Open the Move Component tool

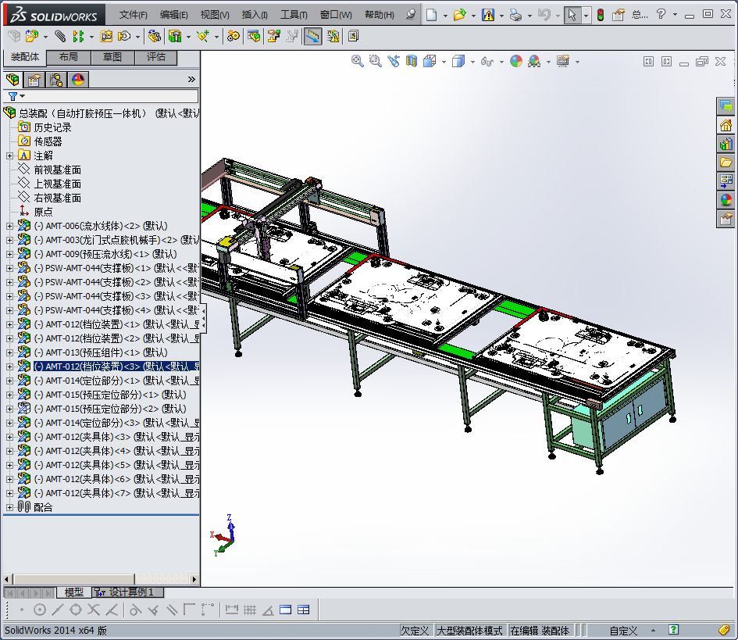coord(124,36)
